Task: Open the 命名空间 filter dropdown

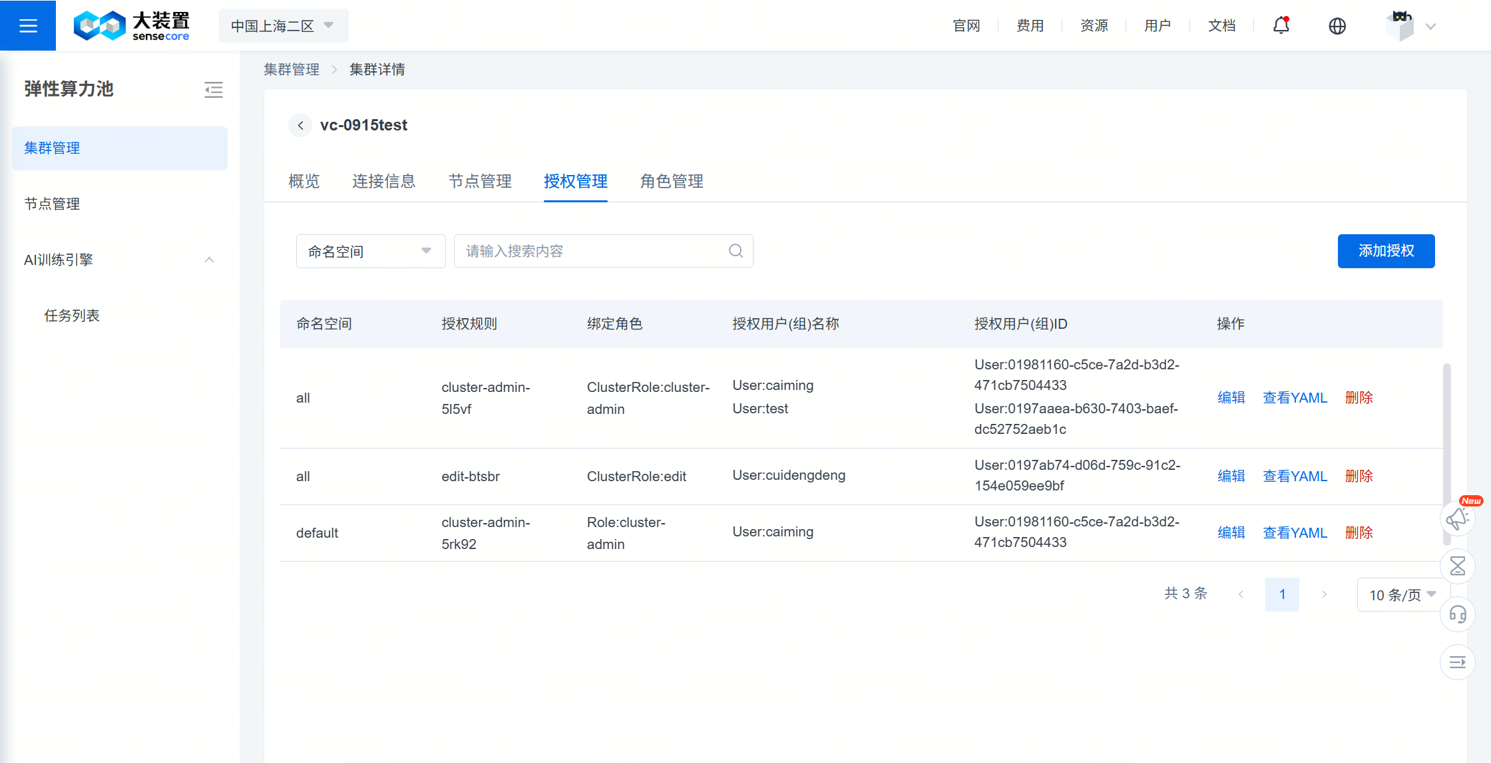Action: click(x=370, y=251)
